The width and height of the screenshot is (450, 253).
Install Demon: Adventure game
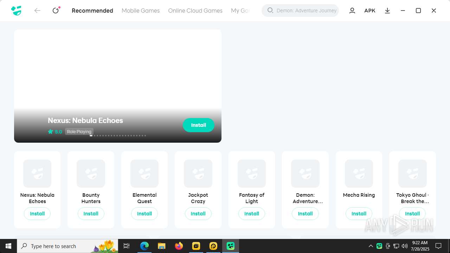305,214
